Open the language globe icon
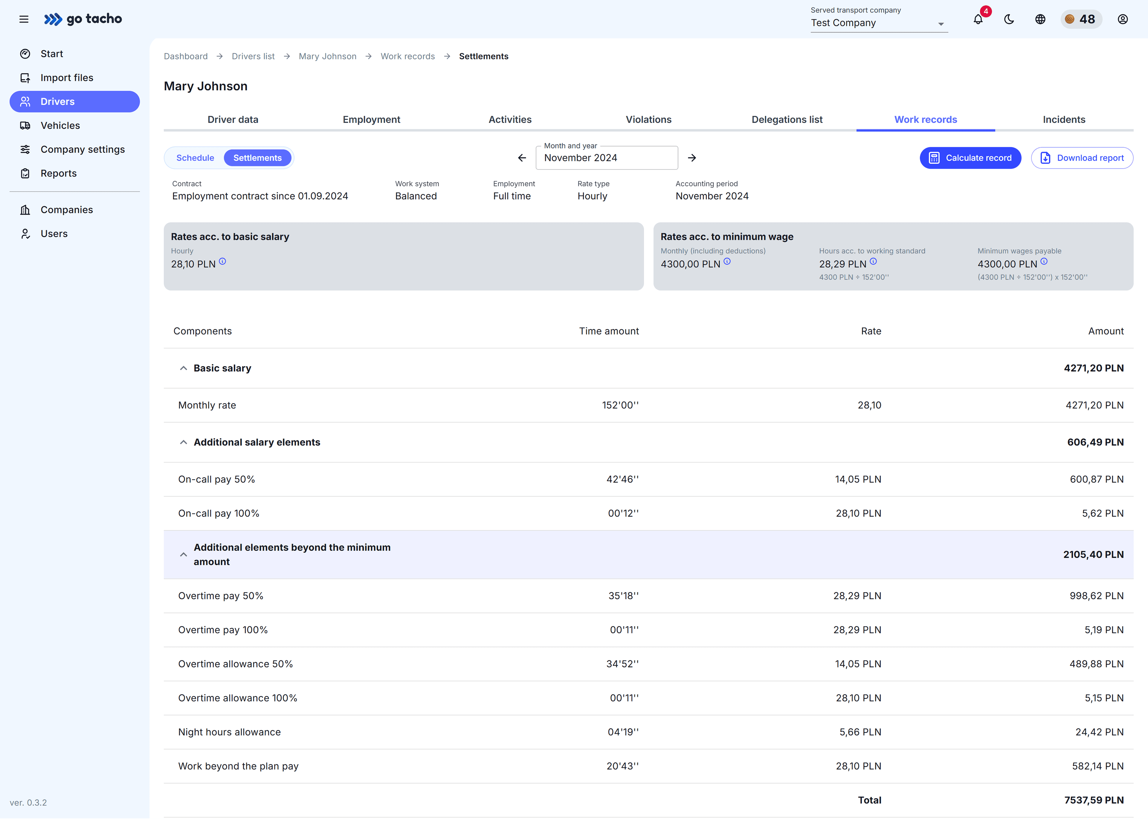The height and width of the screenshot is (819, 1148). [1040, 19]
